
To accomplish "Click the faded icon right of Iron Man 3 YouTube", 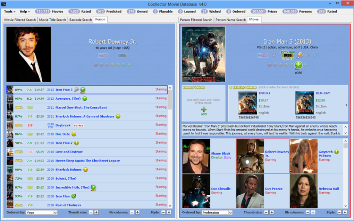I will point(274,55).
